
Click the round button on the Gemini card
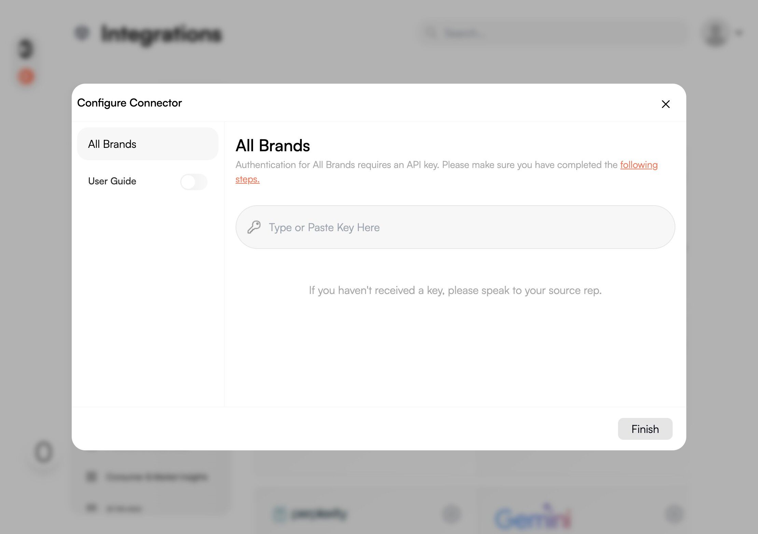[x=674, y=514]
